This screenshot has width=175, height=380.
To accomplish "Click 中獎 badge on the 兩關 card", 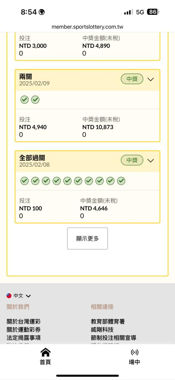I will [132, 79].
